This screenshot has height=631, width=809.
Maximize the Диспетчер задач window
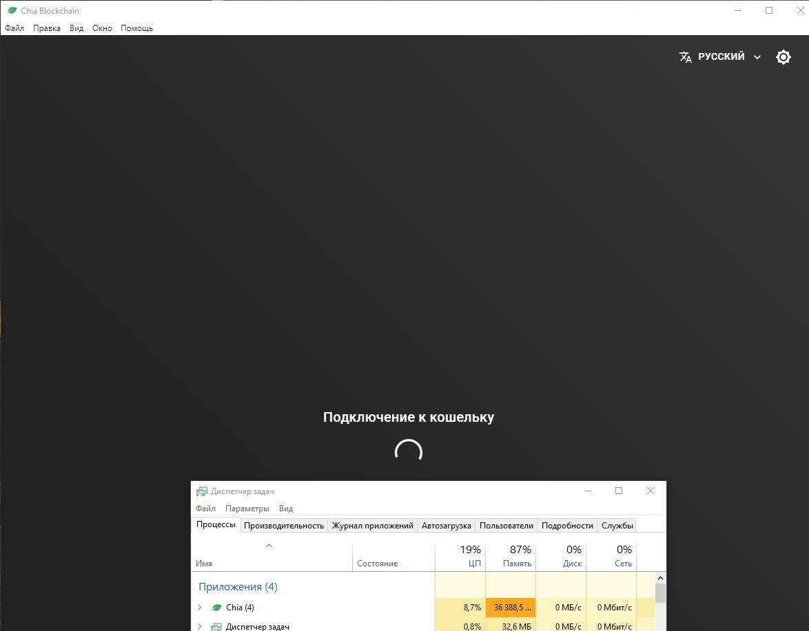619,491
